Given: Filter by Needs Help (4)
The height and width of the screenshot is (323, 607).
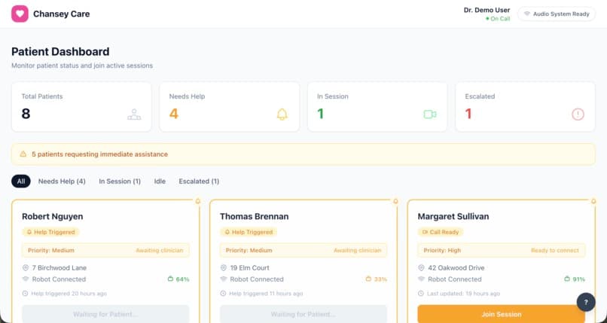Looking at the screenshot, I should point(62,181).
